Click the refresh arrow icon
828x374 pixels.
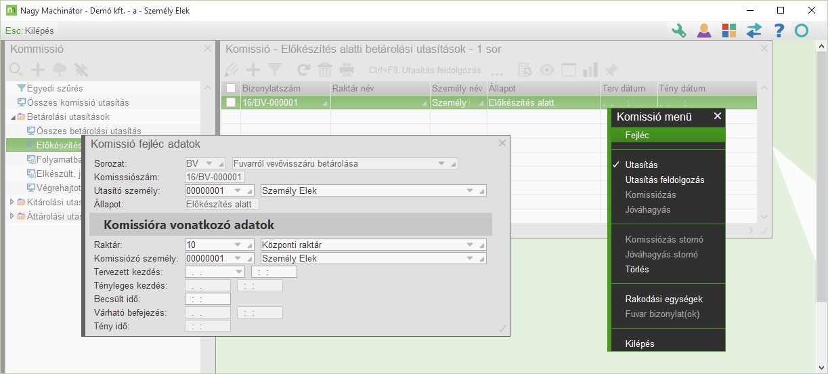[304, 69]
